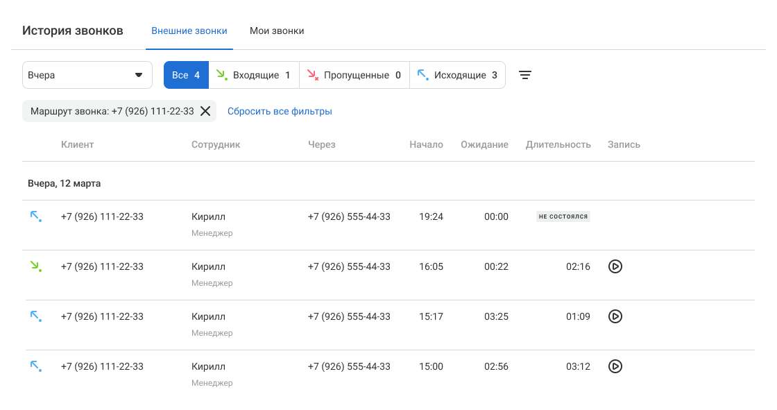Screen dimensions: 777x410
Task: Play the recording of the 16:05 call
Action: [x=615, y=266]
